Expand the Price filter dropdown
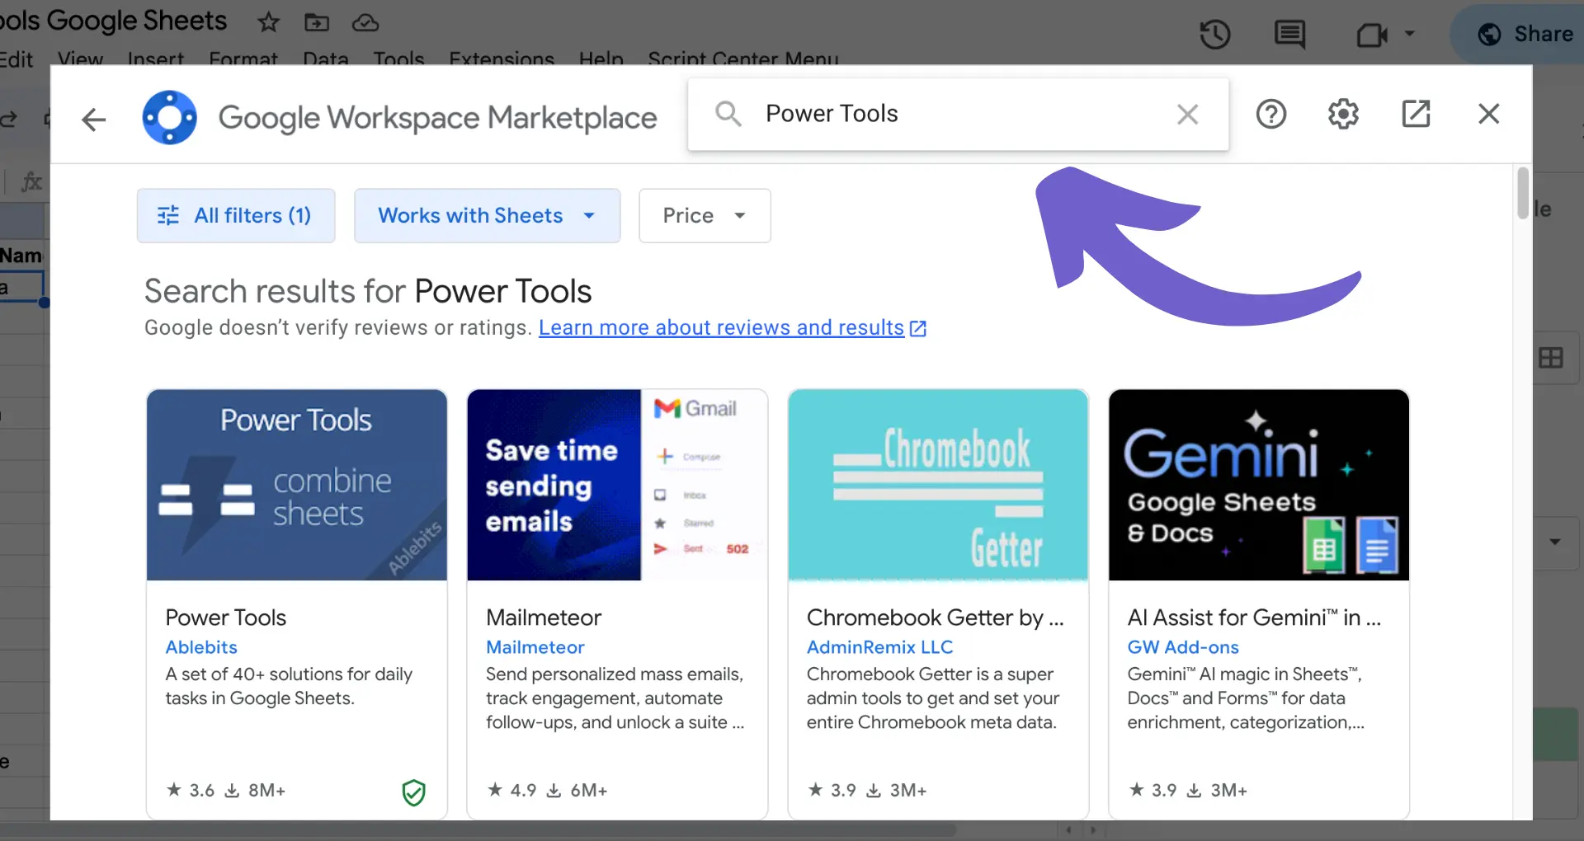 [705, 216]
